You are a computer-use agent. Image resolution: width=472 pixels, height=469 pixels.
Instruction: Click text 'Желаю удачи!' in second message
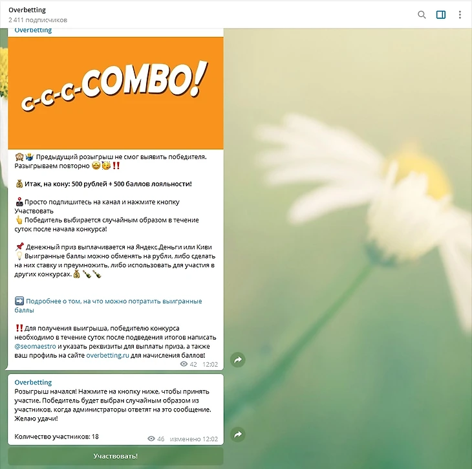click(36, 419)
